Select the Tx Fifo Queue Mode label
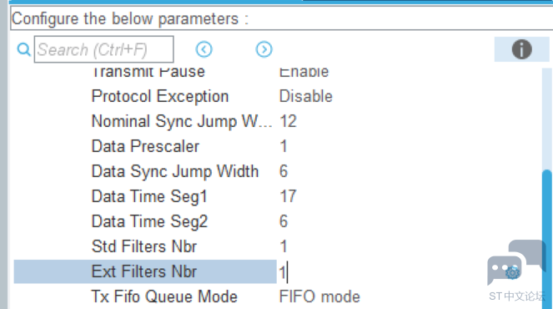Screen dimensions: 553x309 point(164,296)
